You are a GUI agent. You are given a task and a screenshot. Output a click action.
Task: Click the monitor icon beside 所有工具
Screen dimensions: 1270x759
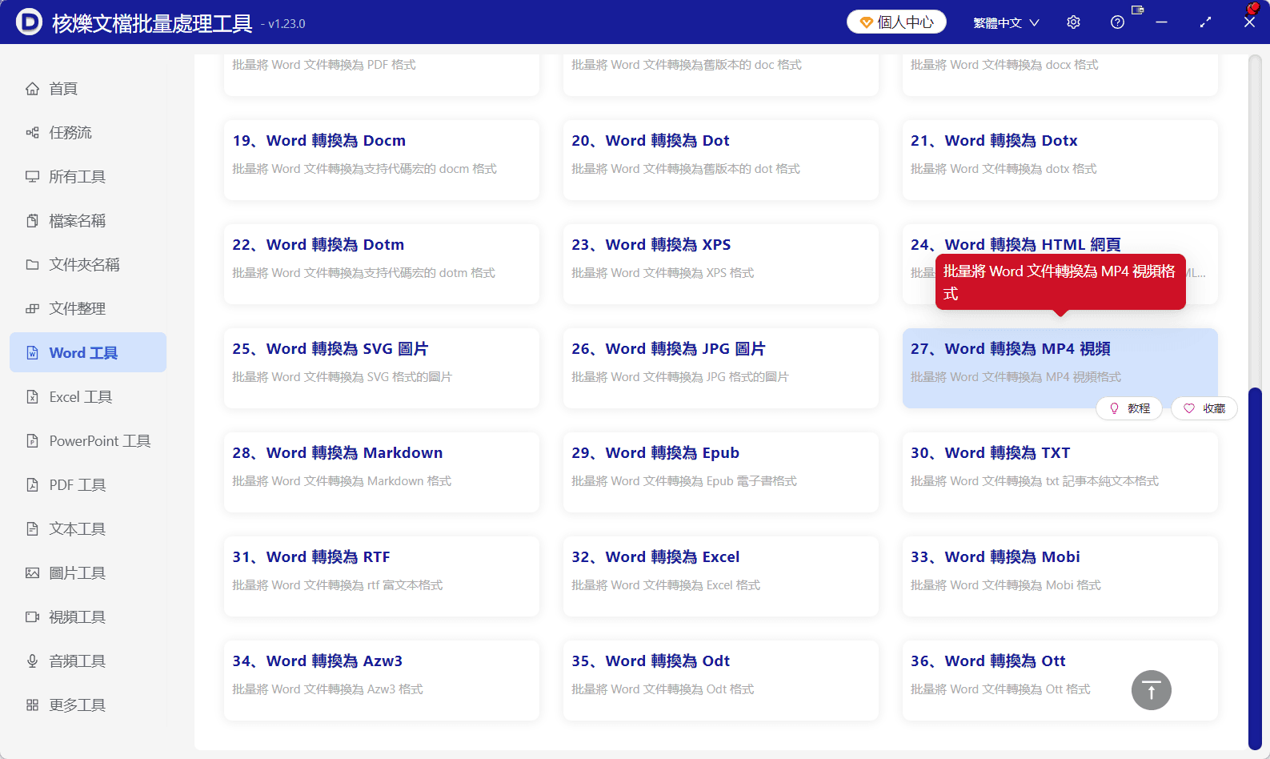[x=32, y=177]
